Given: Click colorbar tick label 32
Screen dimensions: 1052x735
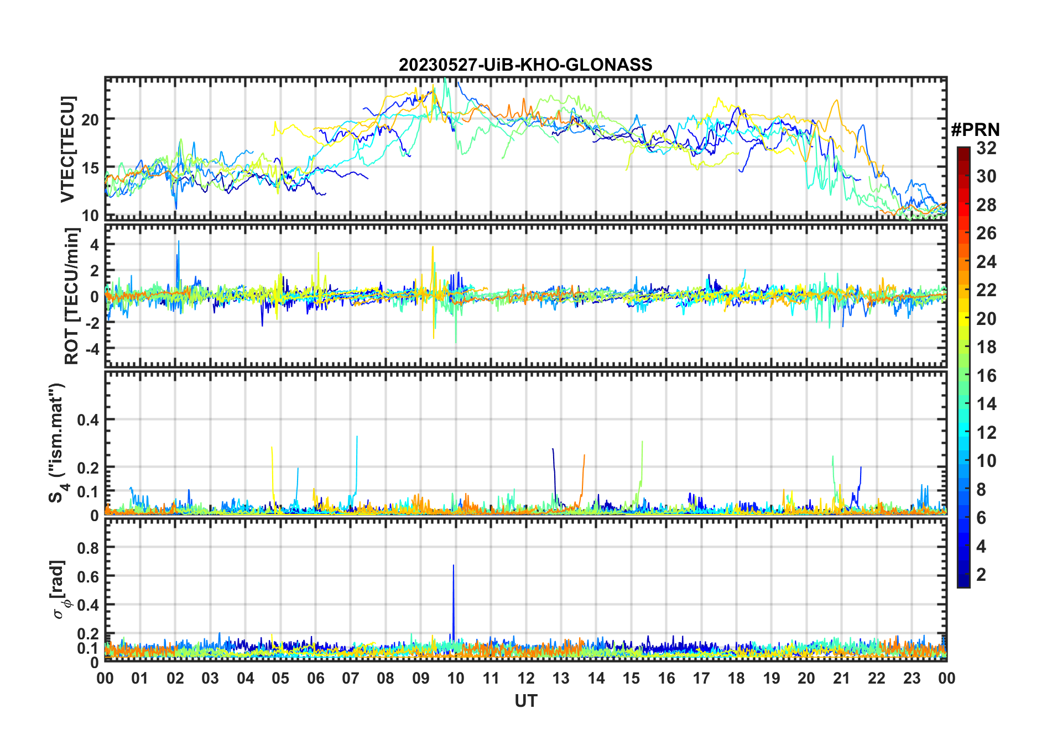Looking at the screenshot, I should tap(986, 148).
